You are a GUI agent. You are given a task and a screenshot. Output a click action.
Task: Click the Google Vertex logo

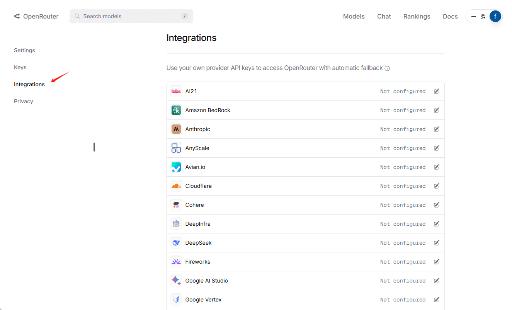tap(176, 300)
